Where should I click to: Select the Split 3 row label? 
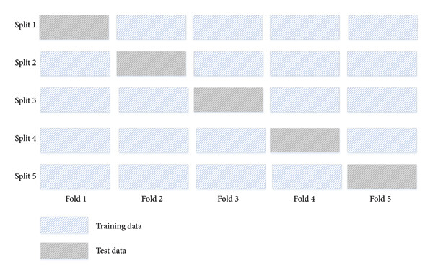[x=25, y=100]
